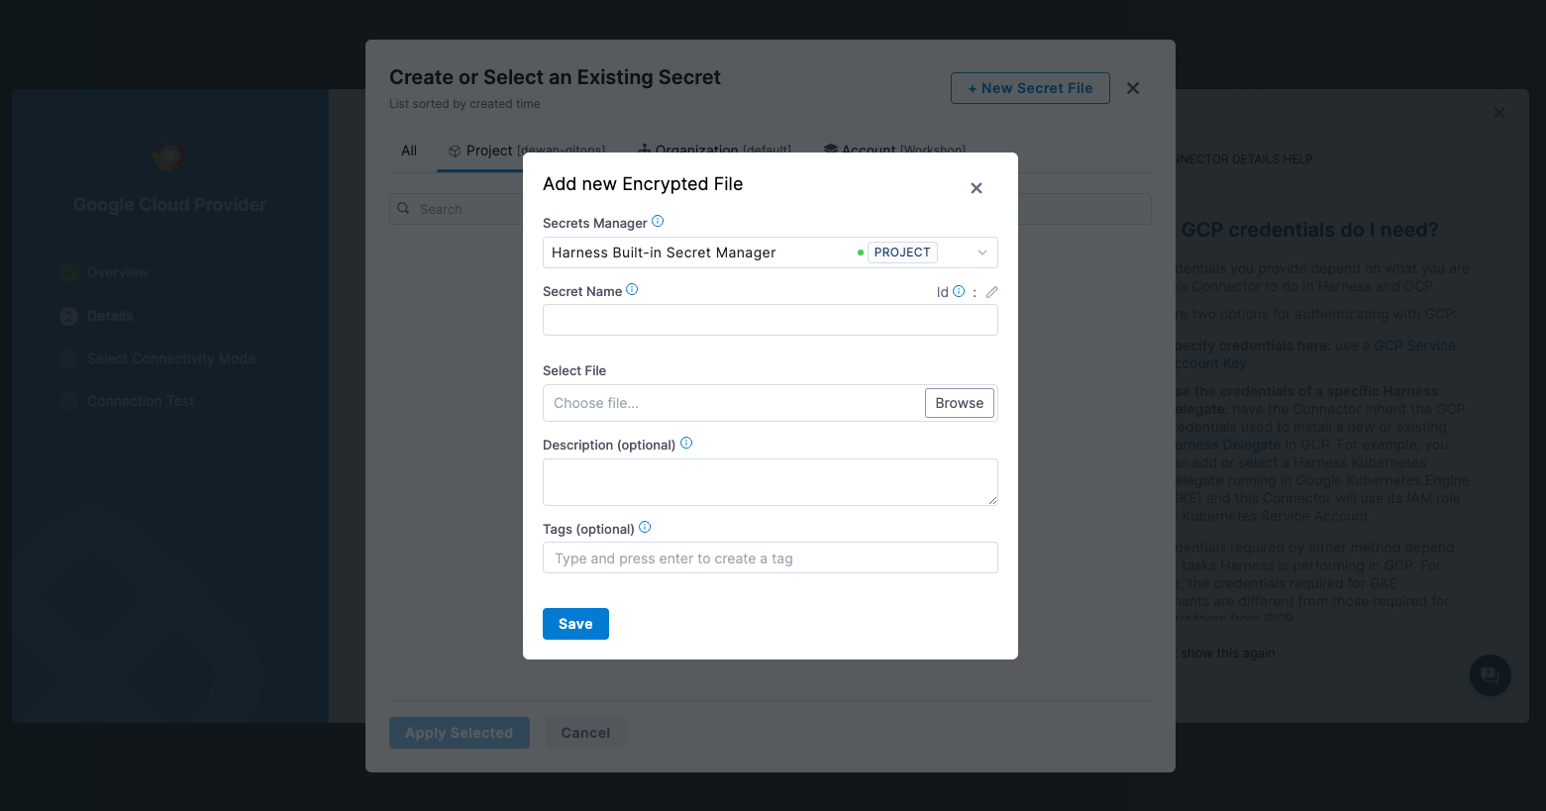
Task: Click the Tags info icon
Action: pyautogui.click(x=645, y=528)
